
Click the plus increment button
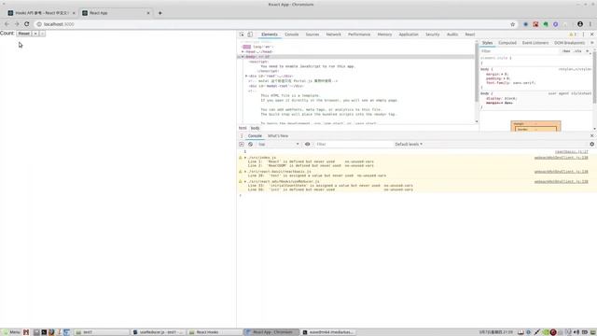pos(35,34)
